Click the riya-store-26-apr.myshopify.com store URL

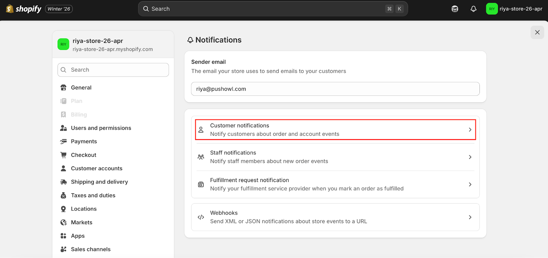(x=113, y=49)
